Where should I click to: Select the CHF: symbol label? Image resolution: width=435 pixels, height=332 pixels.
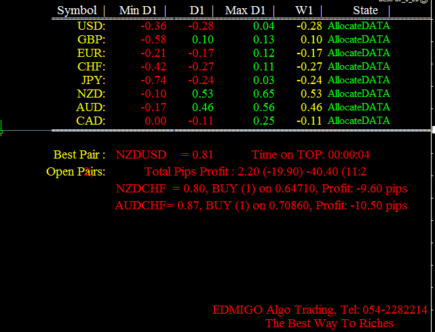tap(91, 66)
